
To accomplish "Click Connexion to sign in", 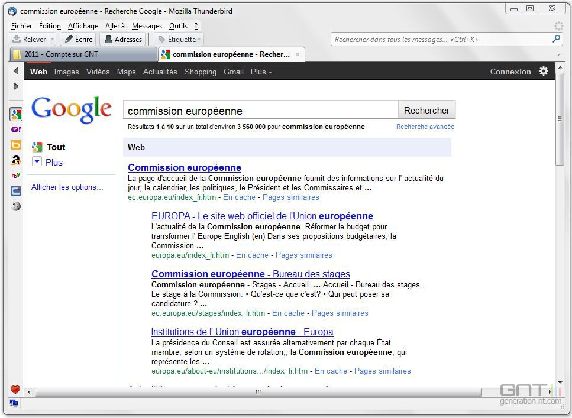I will tap(510, 72).
